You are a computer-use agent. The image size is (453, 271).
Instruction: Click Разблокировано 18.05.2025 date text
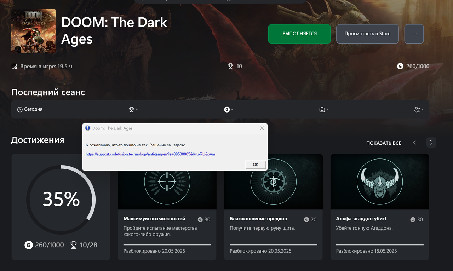tap(366, 251)
